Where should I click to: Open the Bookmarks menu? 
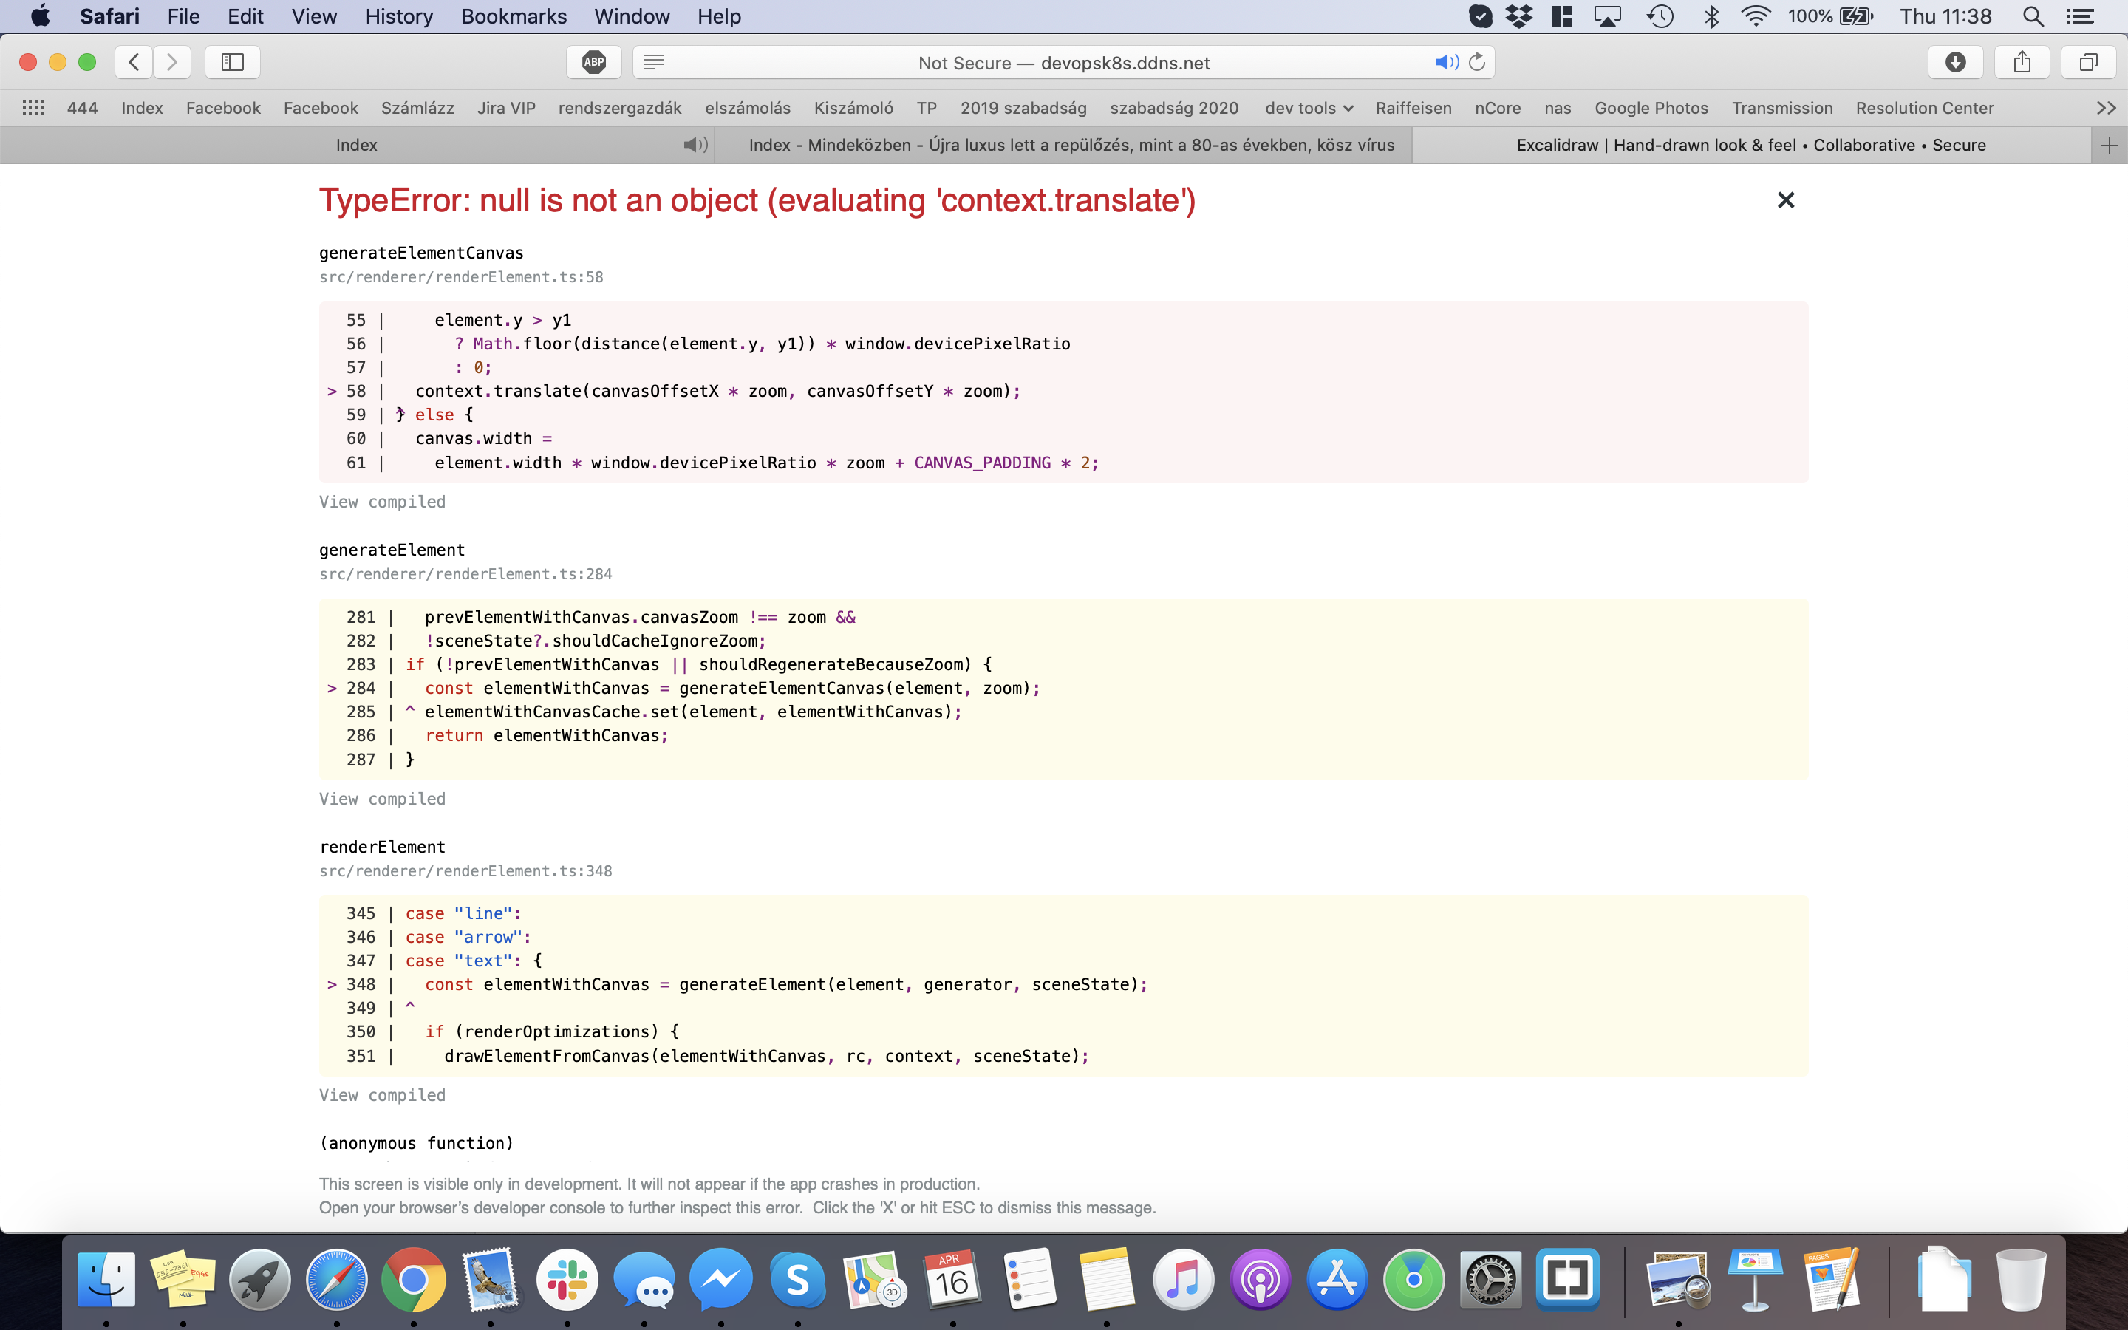[514, 16]
